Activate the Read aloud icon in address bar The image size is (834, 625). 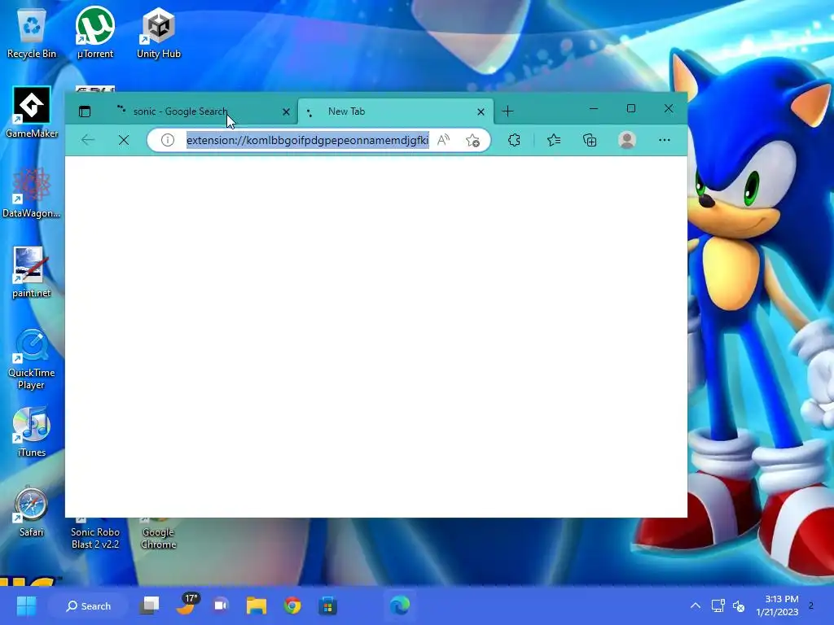click(443, 140)
